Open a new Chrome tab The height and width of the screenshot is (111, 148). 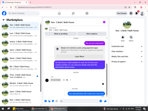click(x=30, y=2)
